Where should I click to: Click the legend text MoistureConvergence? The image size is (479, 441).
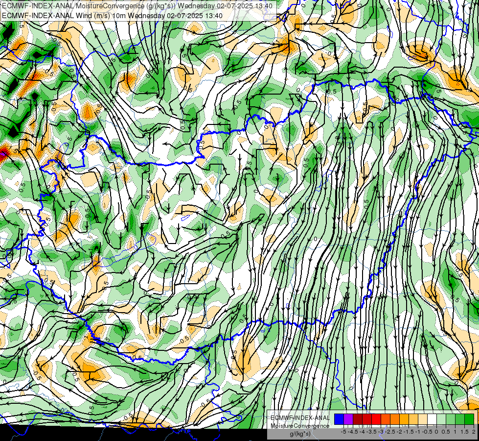click(x=300, y=426)
